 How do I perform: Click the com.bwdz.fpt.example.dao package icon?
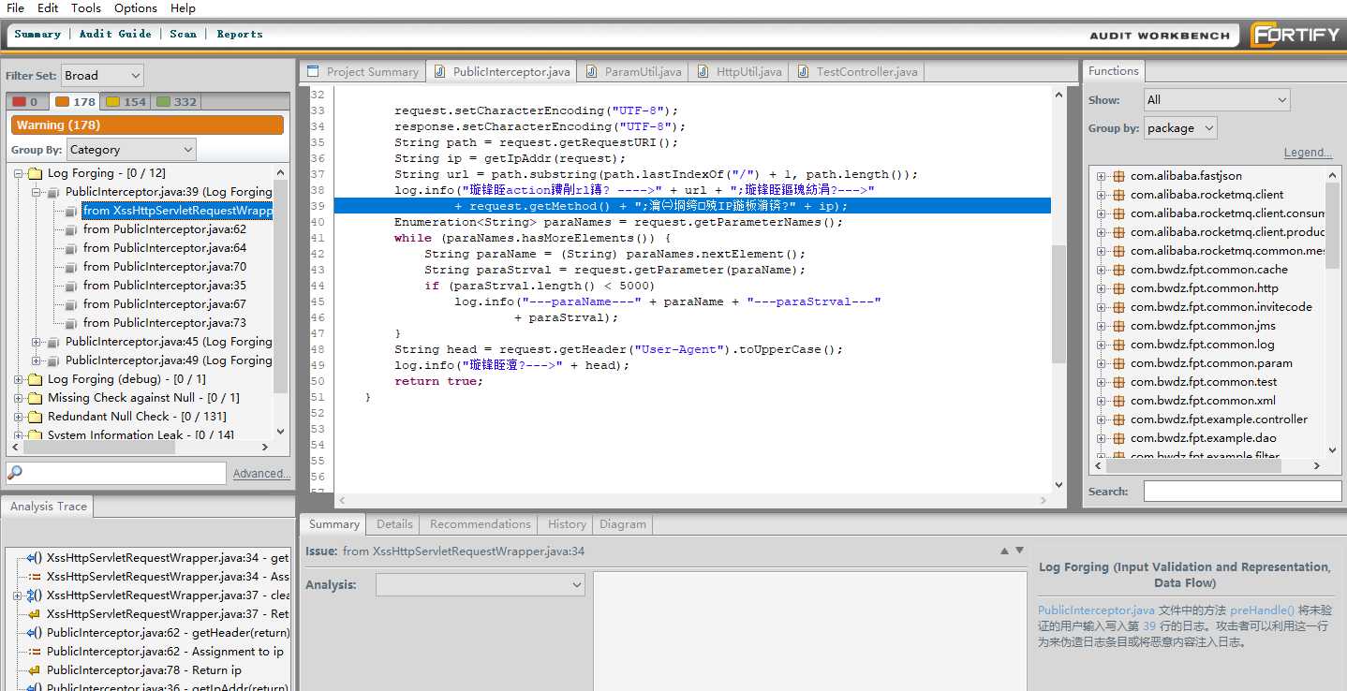coord(1118,438)
